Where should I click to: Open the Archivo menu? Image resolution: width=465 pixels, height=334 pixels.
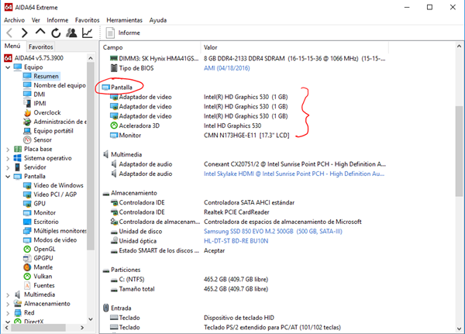pyautogui.click(x=14, y=19)
